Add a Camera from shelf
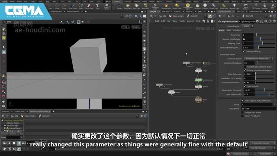 (119, 6)
